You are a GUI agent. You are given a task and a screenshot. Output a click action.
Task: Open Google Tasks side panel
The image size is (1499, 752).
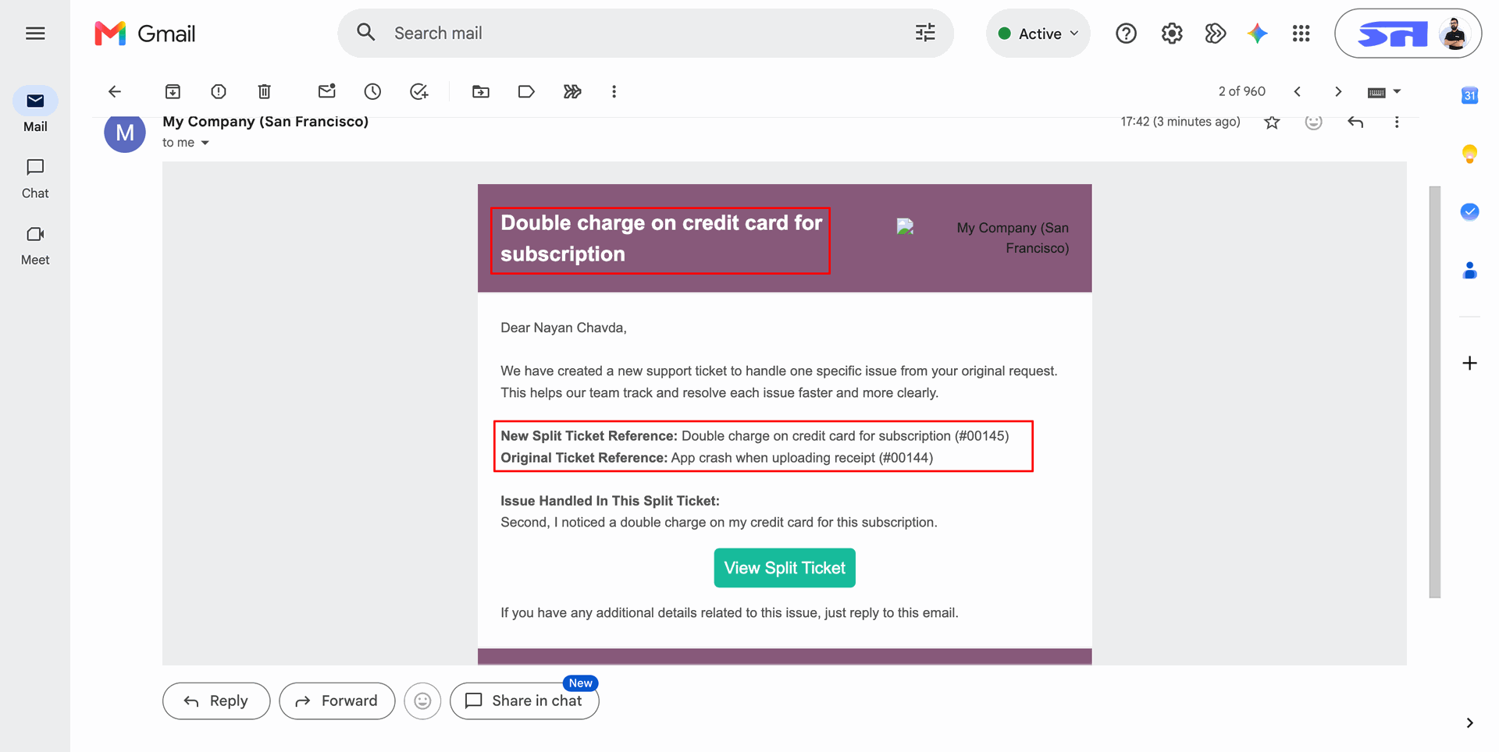1469,212
